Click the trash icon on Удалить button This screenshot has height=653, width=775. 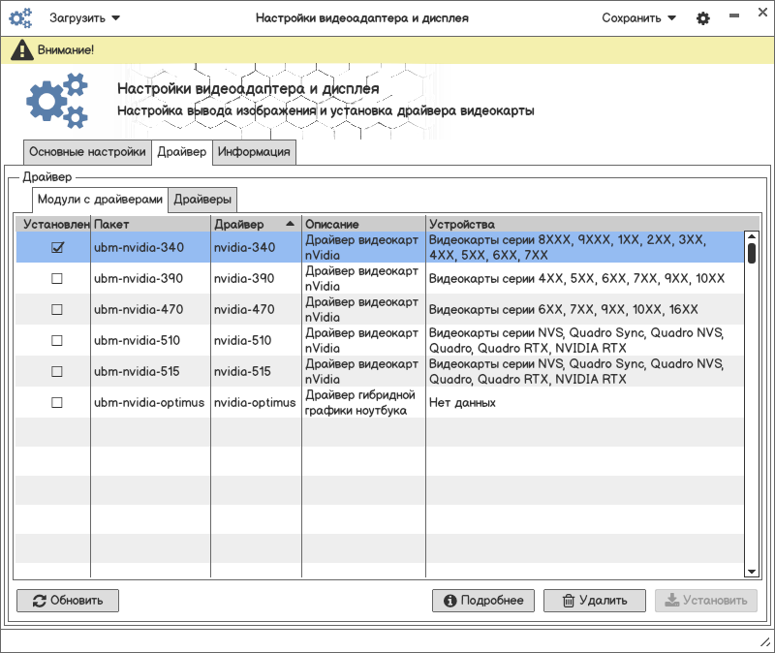[x=569, y=601]
